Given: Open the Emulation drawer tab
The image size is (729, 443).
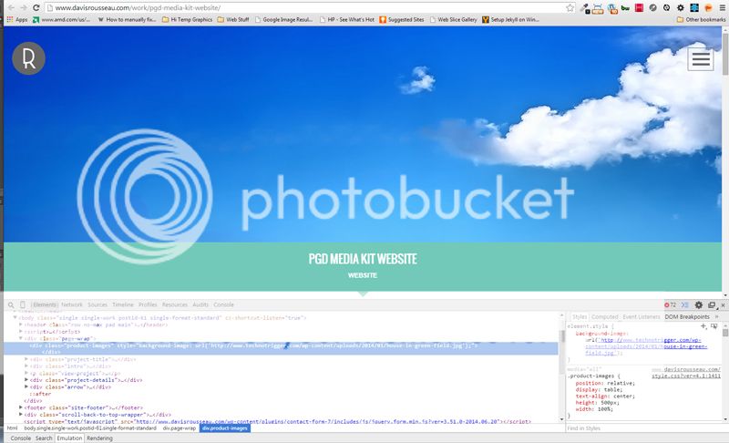Looking at the screenshot, I should click(x=69, y=438).
